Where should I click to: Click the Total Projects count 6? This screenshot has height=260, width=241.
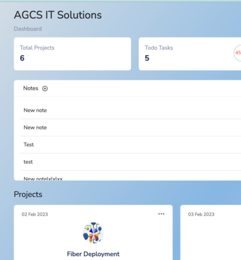tap(22, 58)
